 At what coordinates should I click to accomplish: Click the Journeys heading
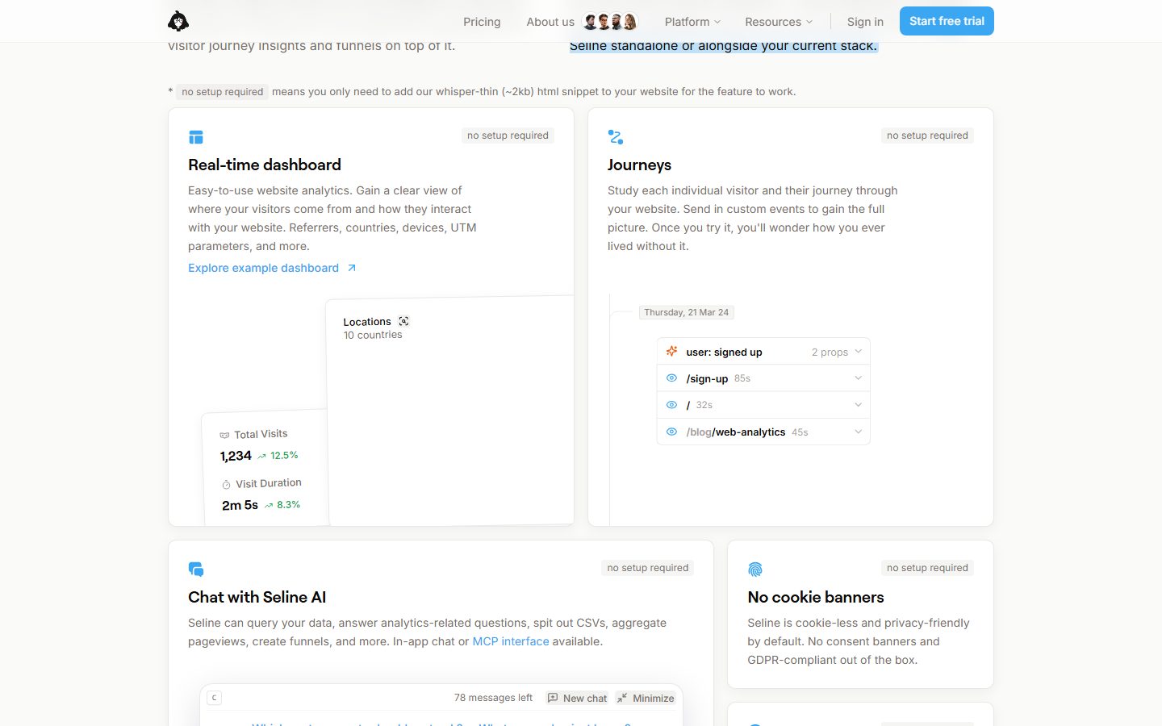click(x=639, y=165)
